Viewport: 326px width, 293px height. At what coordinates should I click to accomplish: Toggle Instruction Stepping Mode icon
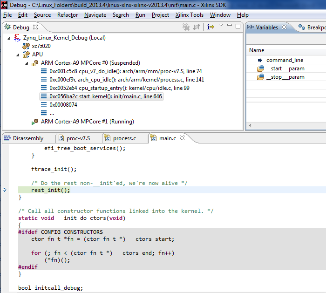(x=211, y=27)
